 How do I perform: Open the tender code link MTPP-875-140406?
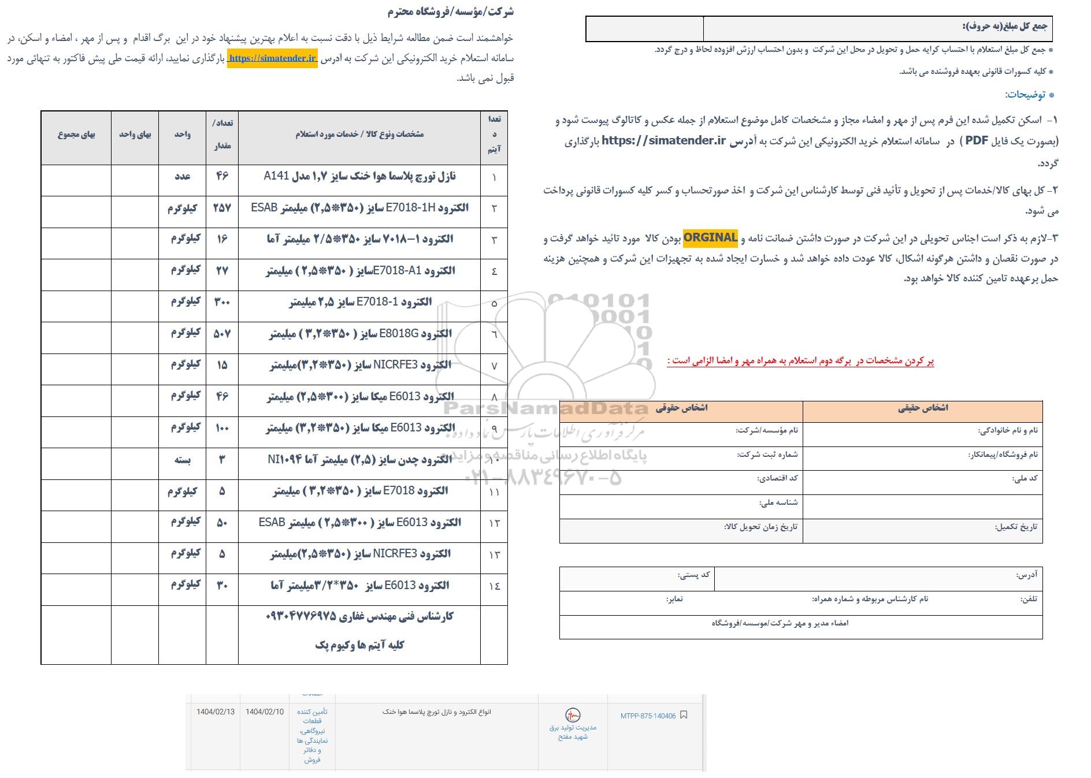(x=648, y=716)
